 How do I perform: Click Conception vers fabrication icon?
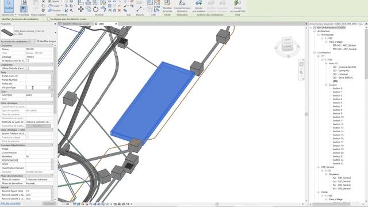(182, 6)
